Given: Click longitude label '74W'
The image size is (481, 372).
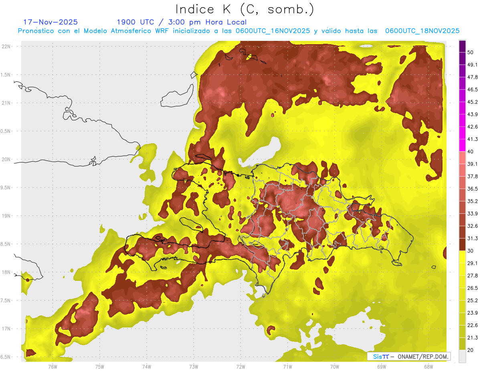Looking at the screenshot, I should (x=147, y=367).
